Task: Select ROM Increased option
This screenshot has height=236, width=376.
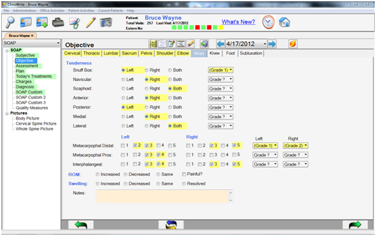Action: (98, 175)
